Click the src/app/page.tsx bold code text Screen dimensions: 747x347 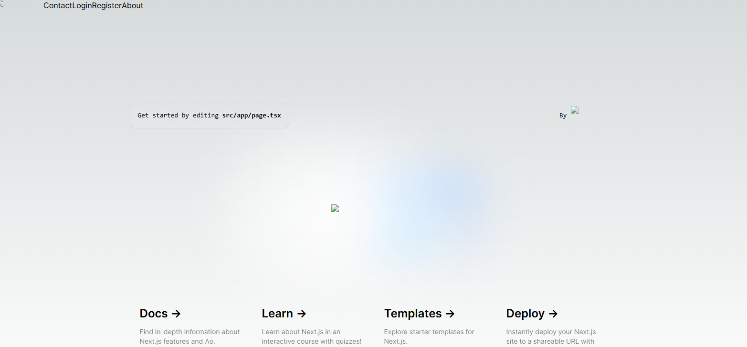pos(252,116)
